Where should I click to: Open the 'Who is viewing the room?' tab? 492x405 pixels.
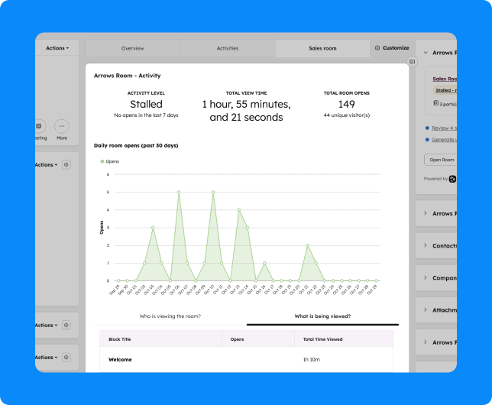(170, 316)
